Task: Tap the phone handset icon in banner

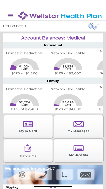Action: 43,175
